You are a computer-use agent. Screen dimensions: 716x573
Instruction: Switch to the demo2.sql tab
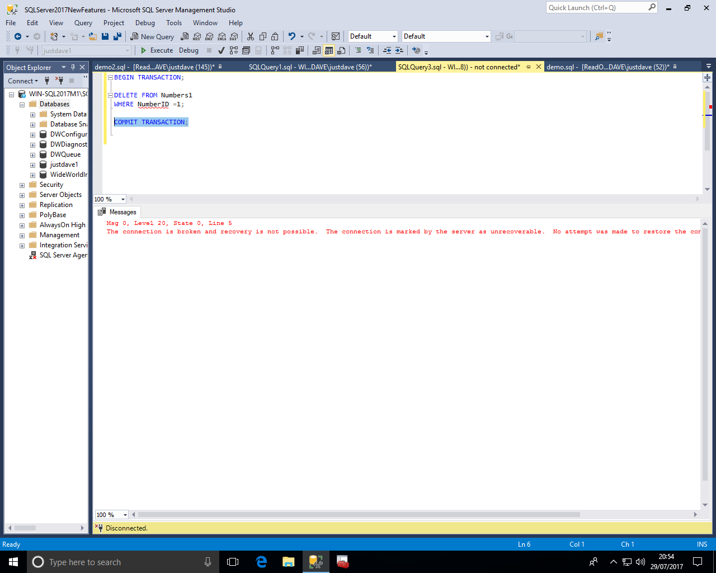(154, 67)
